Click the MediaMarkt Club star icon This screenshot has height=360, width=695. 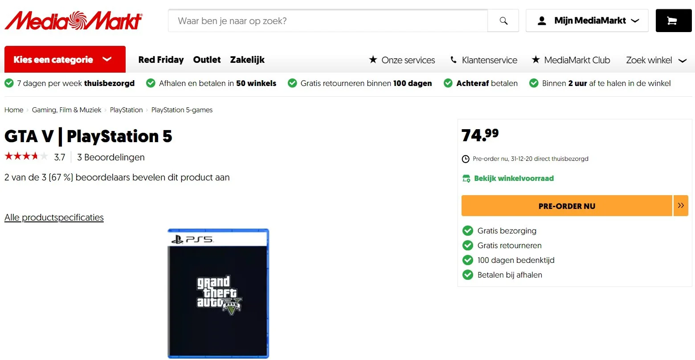click(535, 60)
